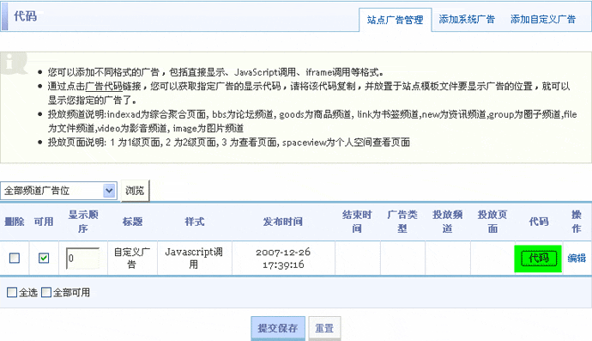
Task: Open the 添加系统广告 tab
Action: tap(467, 19)
